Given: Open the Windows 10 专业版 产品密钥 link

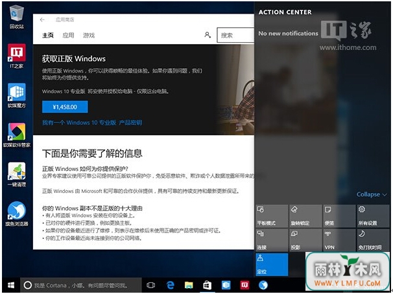Looking at the screenshot, I should [x=92, y=122].
